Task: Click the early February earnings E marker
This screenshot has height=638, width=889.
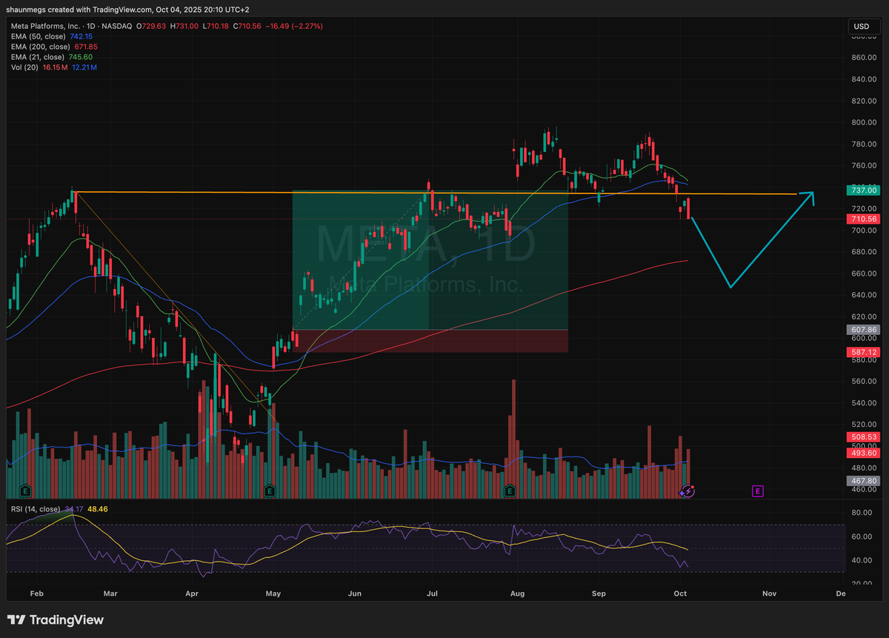Action: pos(25,491)
